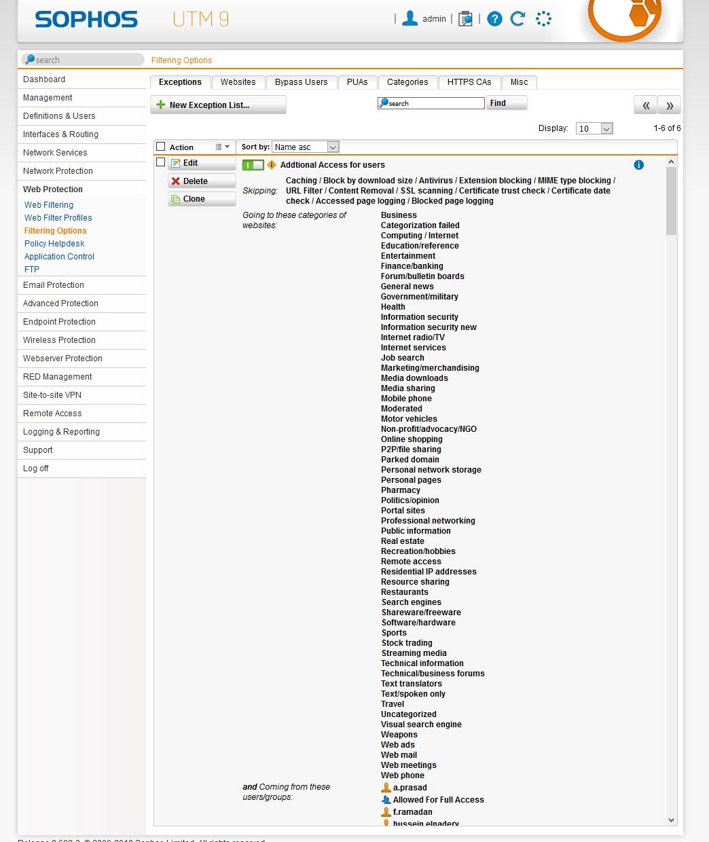Go to previous page of exceptions

pyautogui.click(x=645, y=105)
